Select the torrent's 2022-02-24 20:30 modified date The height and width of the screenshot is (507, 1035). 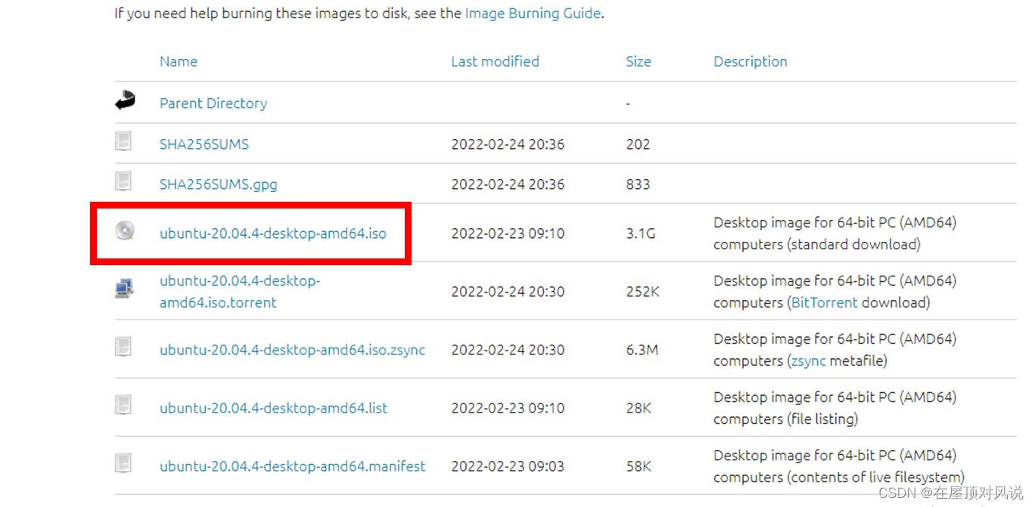508,292
